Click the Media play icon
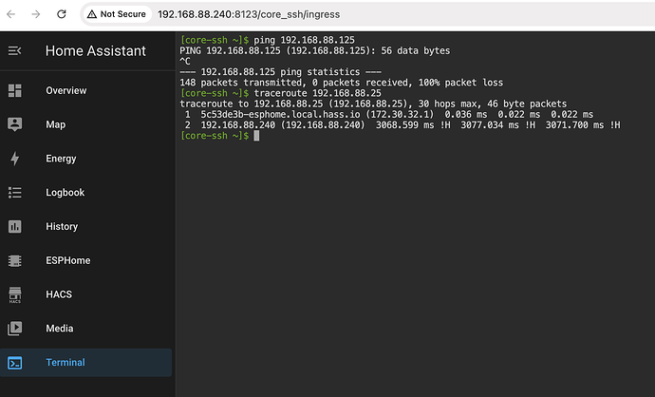The image size is (655, 397). (x=14, y=329)
